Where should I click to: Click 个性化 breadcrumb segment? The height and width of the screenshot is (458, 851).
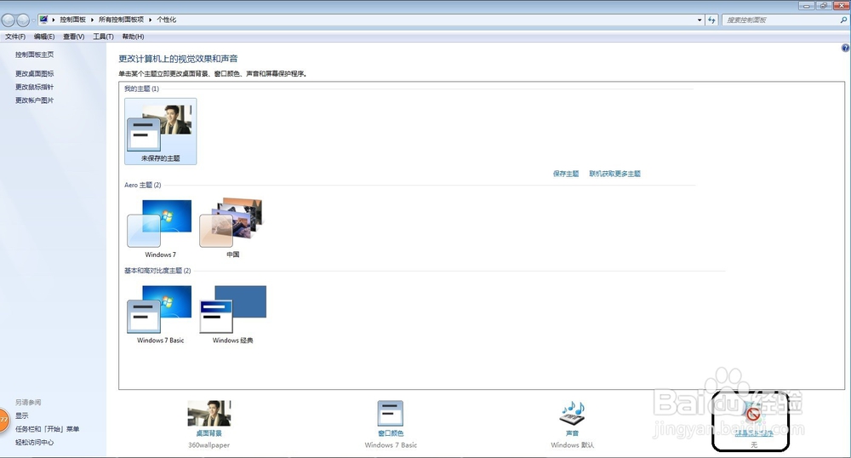tap(167, 20)
